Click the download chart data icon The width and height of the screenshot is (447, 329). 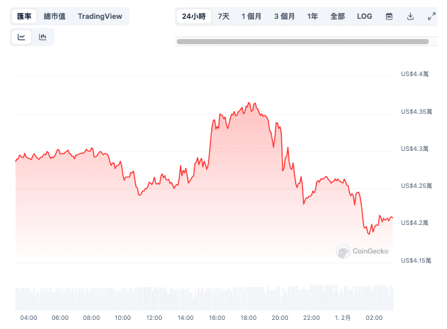click(410, 16)
